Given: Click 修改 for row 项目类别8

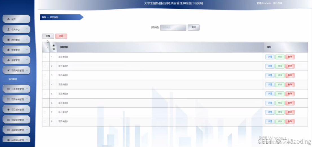Looking at the screenshot, I should [x=280, y=57].
